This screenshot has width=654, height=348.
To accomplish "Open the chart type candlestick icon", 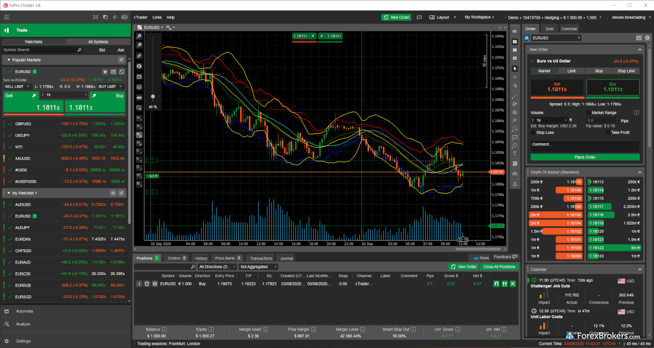I will coord(139,55).
